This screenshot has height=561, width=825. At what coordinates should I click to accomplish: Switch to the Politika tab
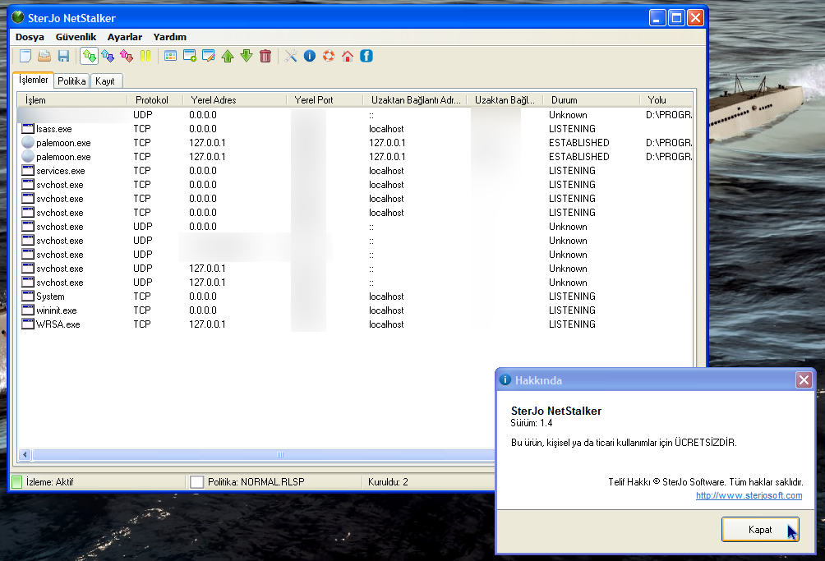point(71,81)
